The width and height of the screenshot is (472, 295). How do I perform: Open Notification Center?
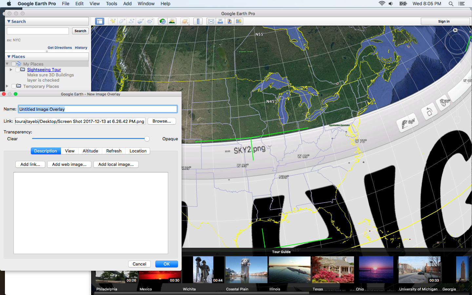462,4
